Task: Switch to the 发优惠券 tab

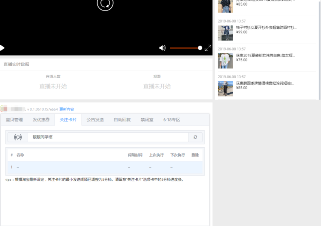Action: tap(41, 120)
